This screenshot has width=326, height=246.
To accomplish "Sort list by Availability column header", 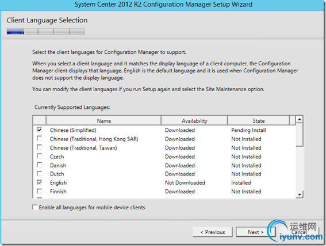I will 194,120.
